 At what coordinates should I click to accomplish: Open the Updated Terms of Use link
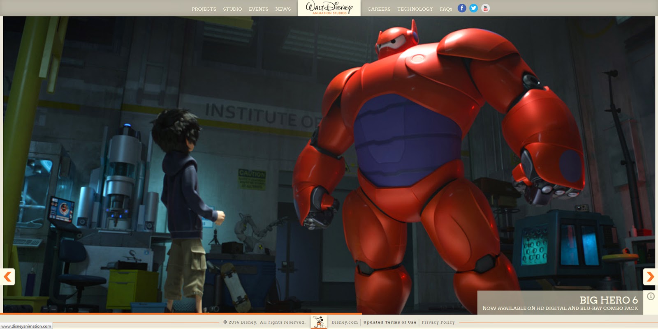click(x=390, y=322)
